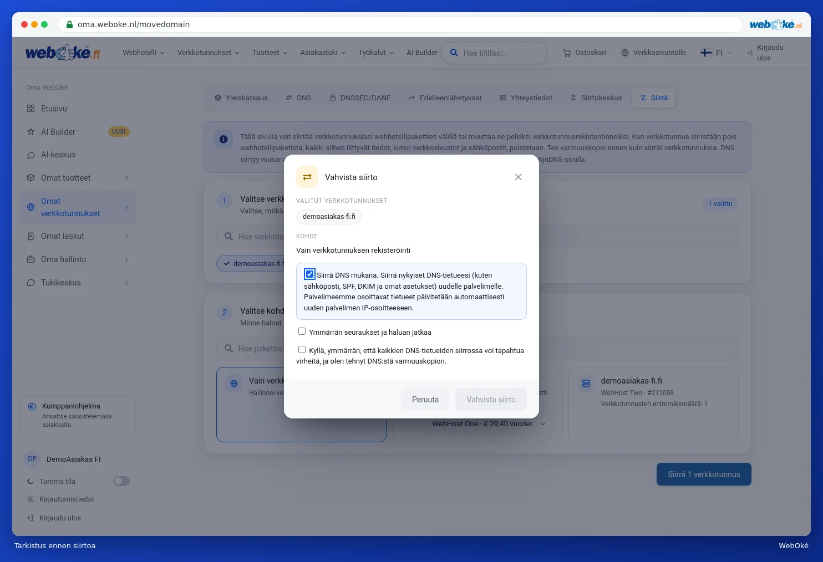Click the Peruuta button
Image resolution: width=823 pixels, height=562 pixels.
pyautogui.click(x=425, y=400)
